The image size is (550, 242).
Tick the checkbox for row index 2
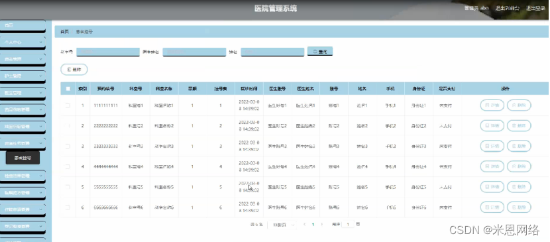click(68, 125)
